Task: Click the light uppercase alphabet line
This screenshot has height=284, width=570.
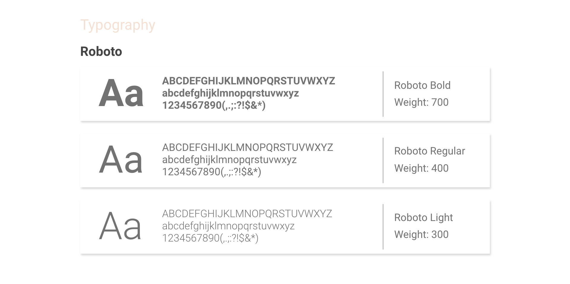Action: point(247,214)
